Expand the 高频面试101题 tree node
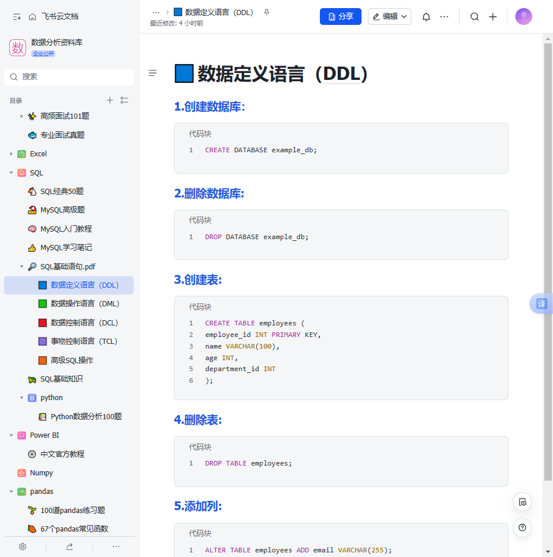The height and width of the screenshot is (557, 553). tap(21, 116)
